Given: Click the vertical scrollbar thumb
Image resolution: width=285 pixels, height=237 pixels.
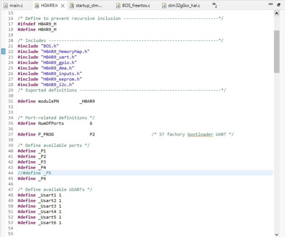Looking at the screenshot, I should (277, 51).
